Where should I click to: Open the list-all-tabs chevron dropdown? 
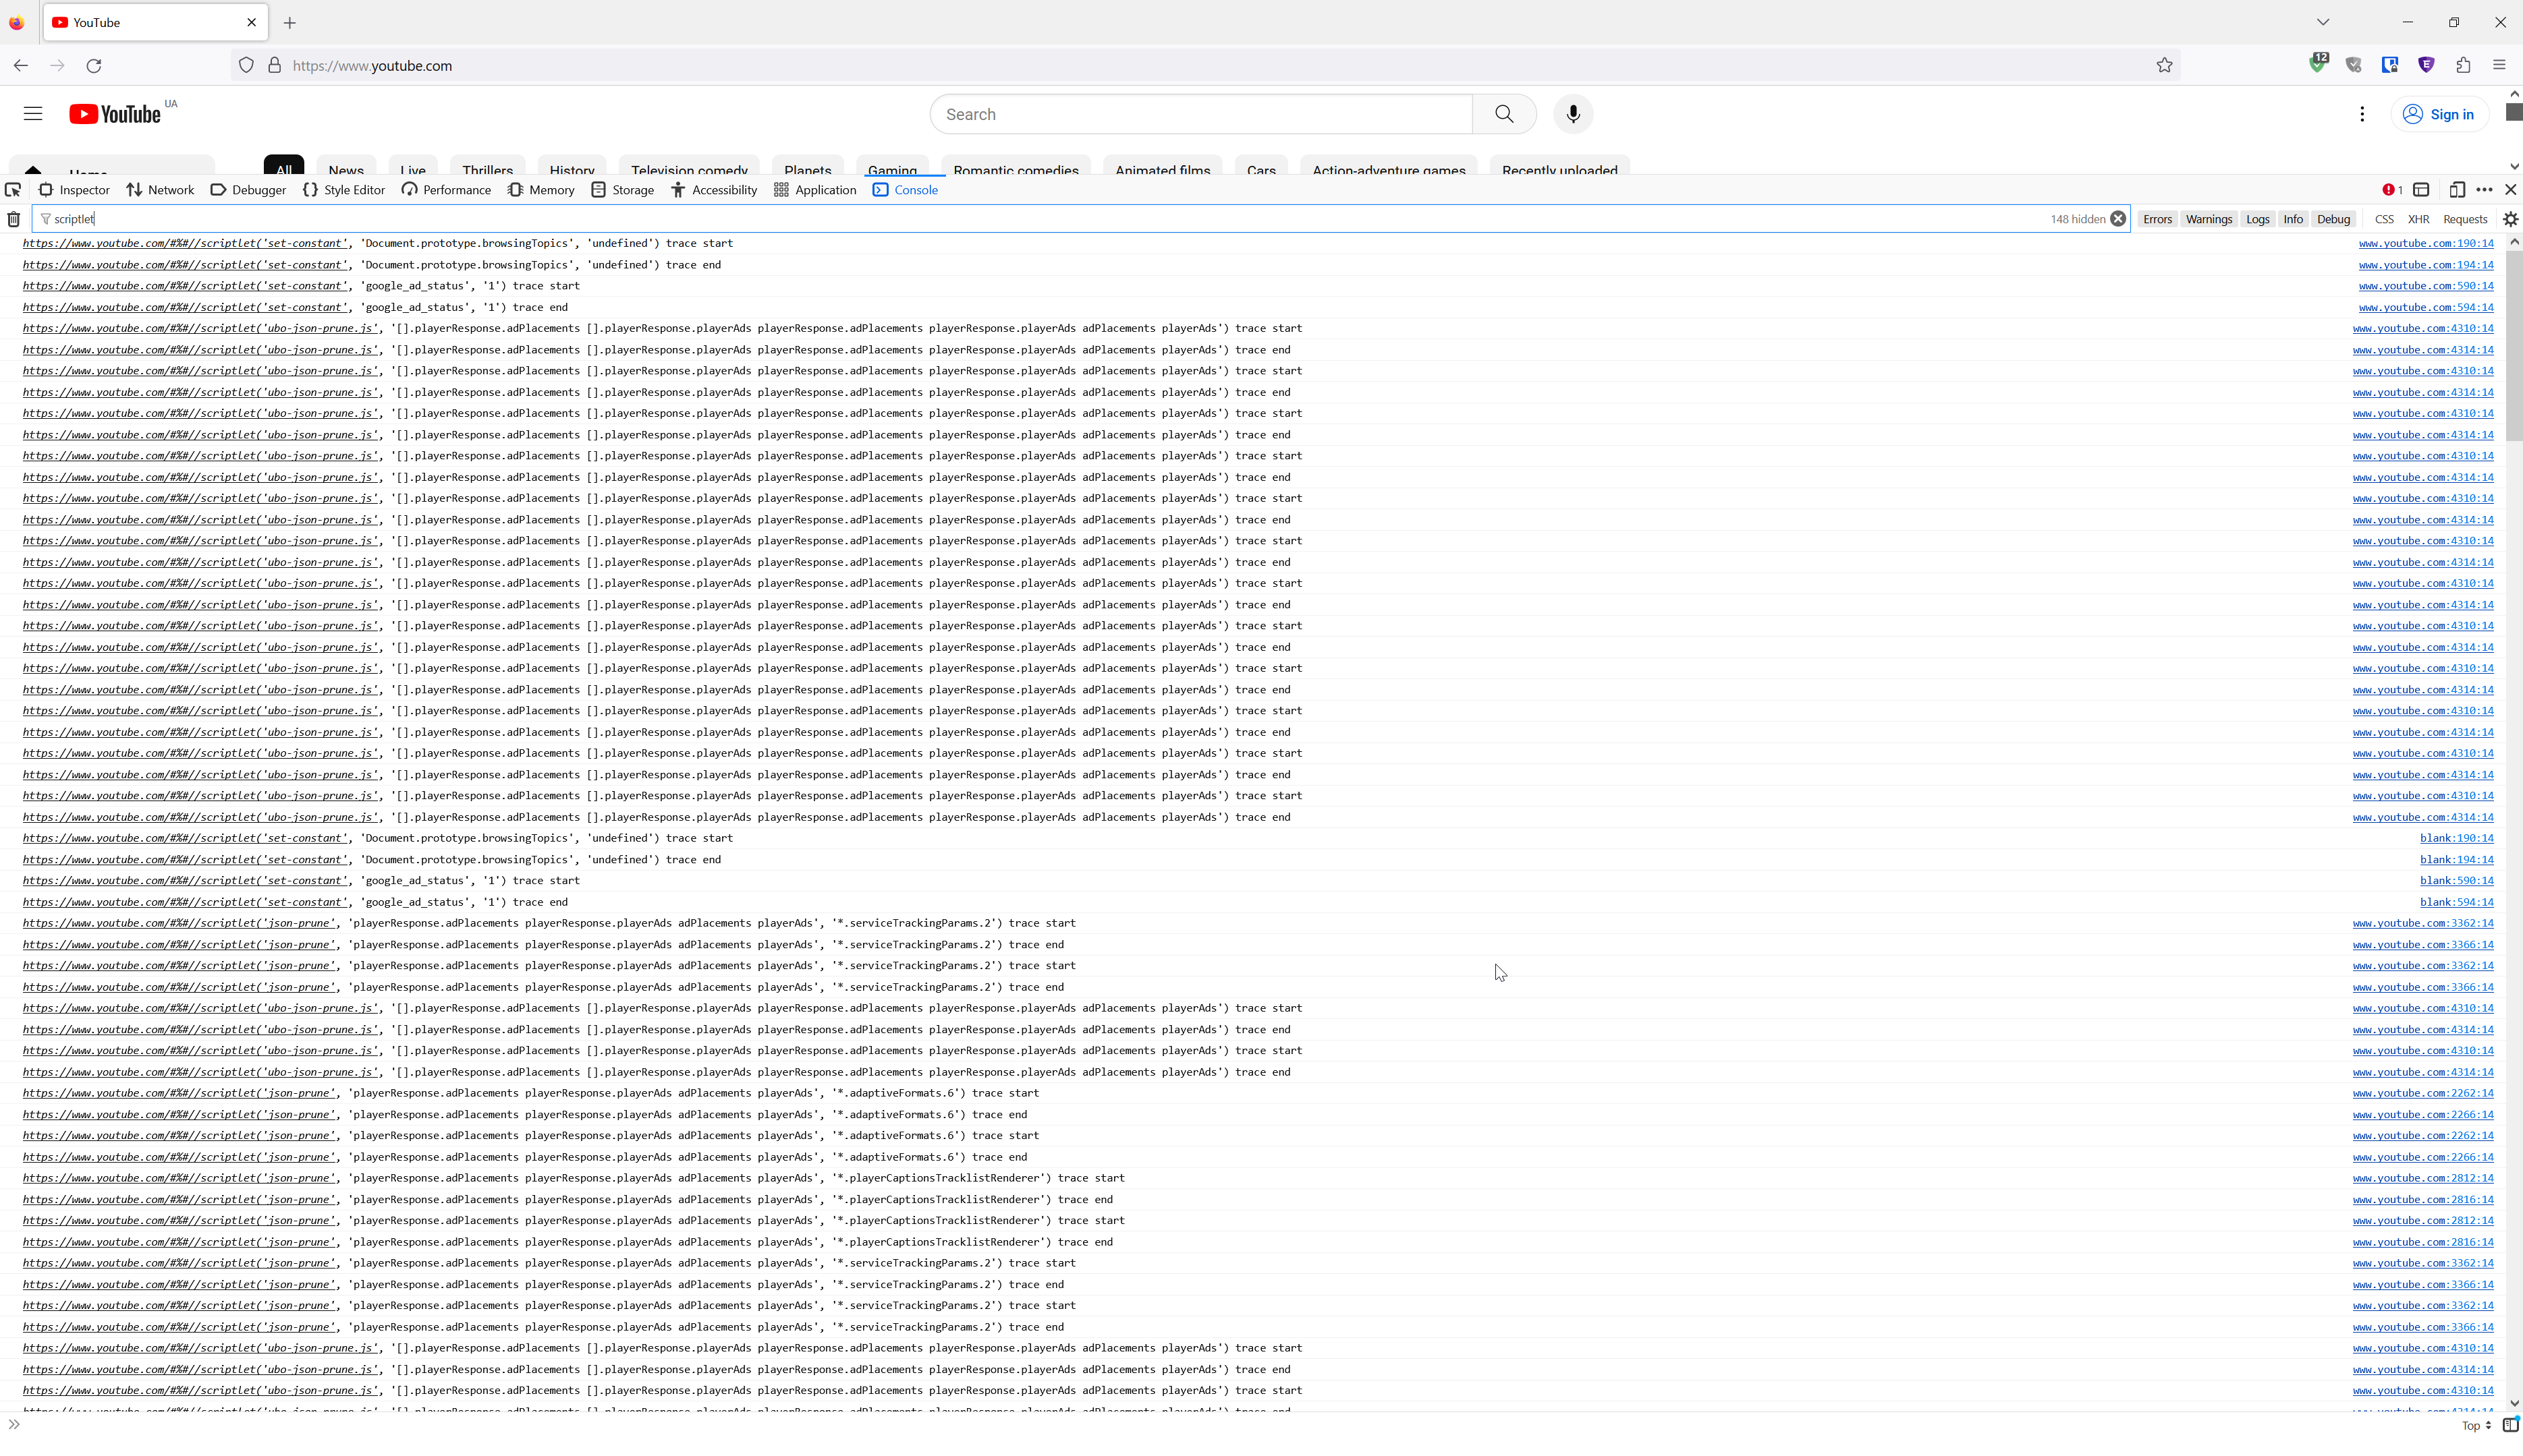pyautogui.click(x=2321, y=21)
